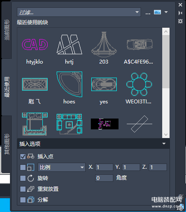
Task: Select the patterned rug block in second row
Action: click(35, 84)
